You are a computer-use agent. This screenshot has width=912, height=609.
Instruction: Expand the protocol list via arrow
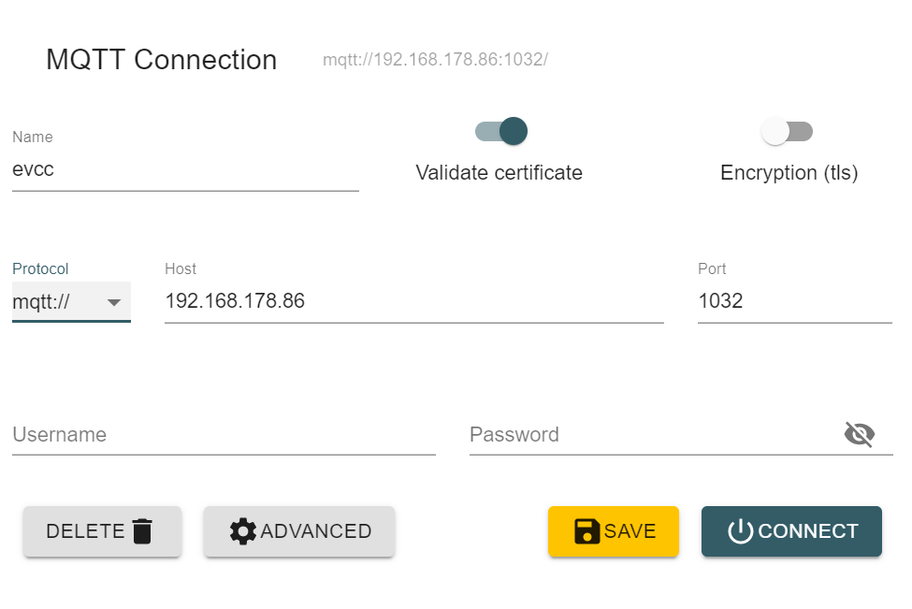(114, 302)
